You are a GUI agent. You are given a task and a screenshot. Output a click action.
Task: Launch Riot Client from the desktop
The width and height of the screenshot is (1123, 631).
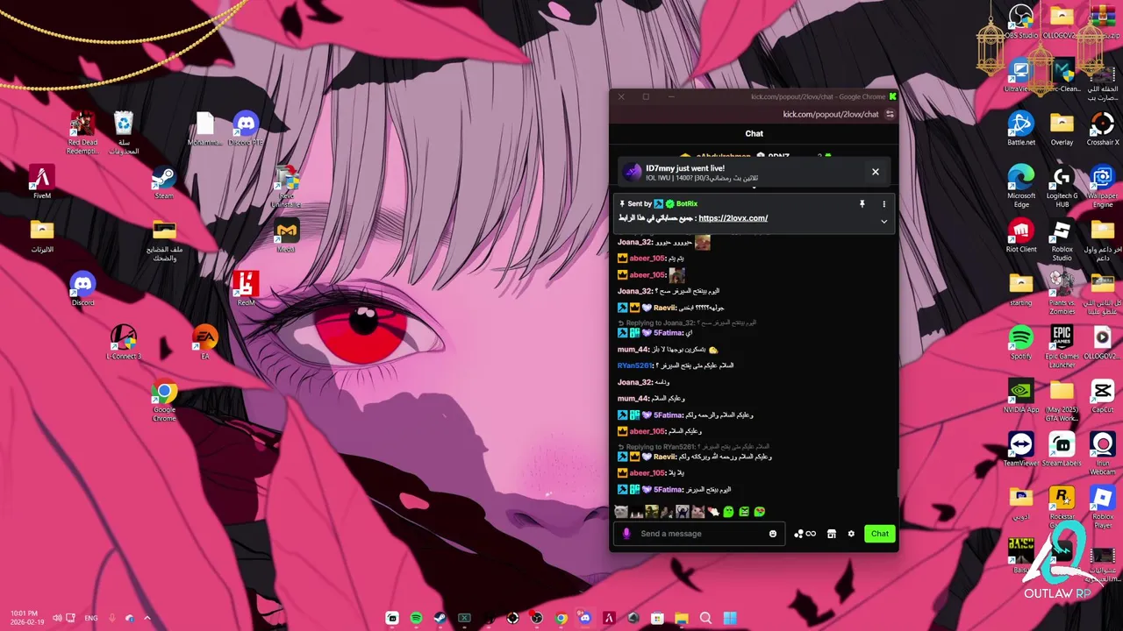[x=1021, y=236]
